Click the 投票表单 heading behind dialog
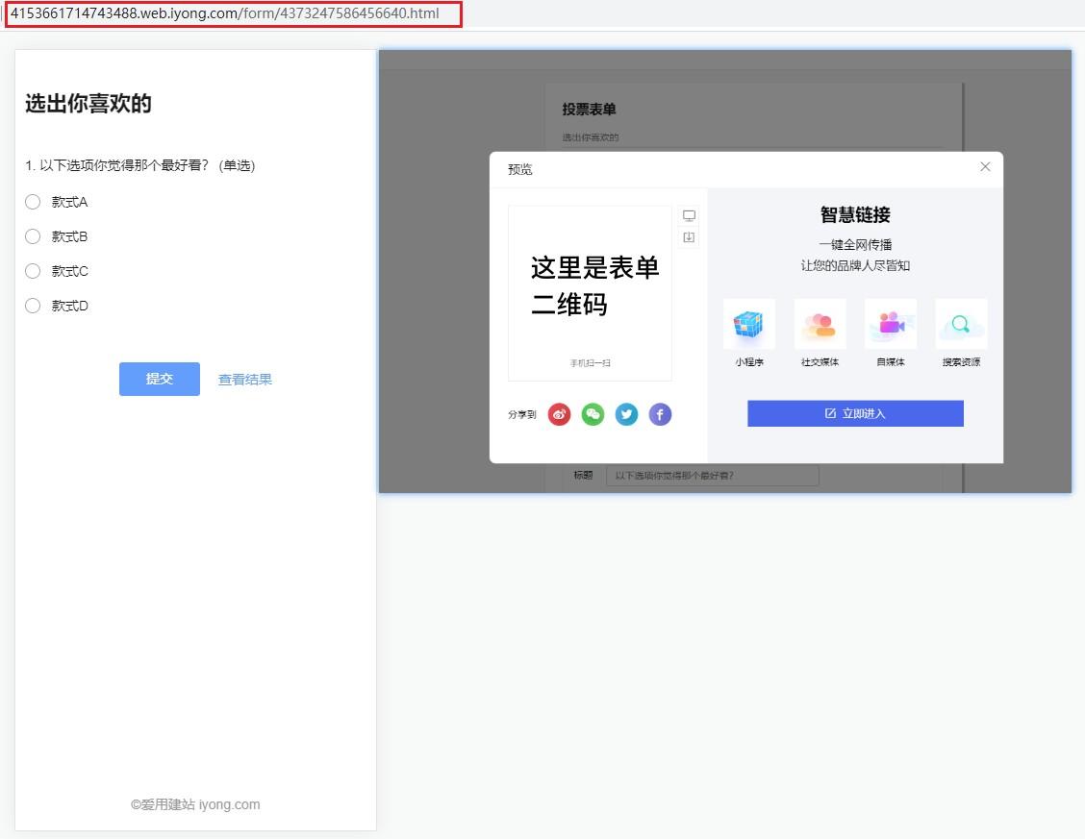Viewport: 1085px width, 839px height. pos(589,110)
